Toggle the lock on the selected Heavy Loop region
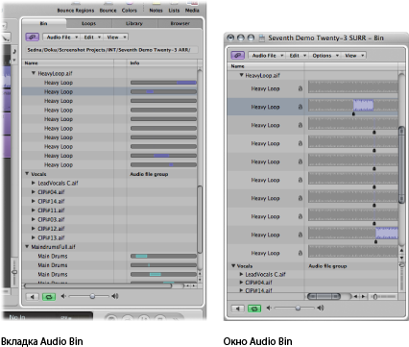Screen dimensions: 409x347 pos(301,107)
